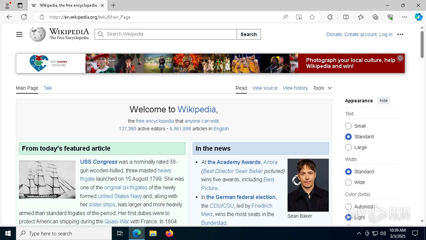Select Wide page width
Image resolution: width=426 pixels, height=240 pixels.
coord(348,182)
